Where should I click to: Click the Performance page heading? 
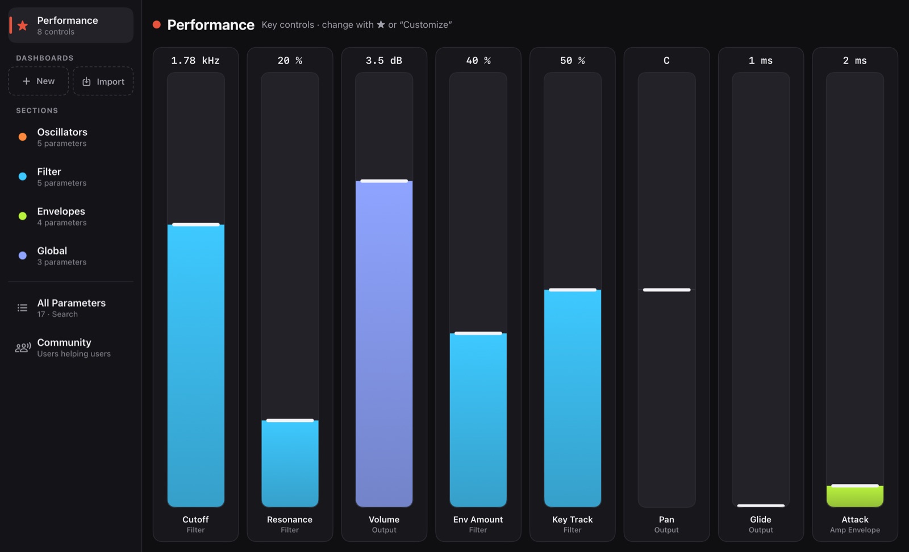pos(211,24)
